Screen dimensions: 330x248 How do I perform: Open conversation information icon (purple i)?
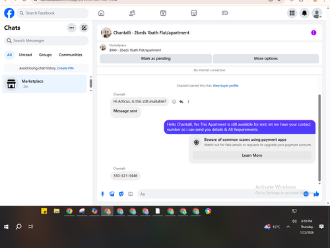313,32
